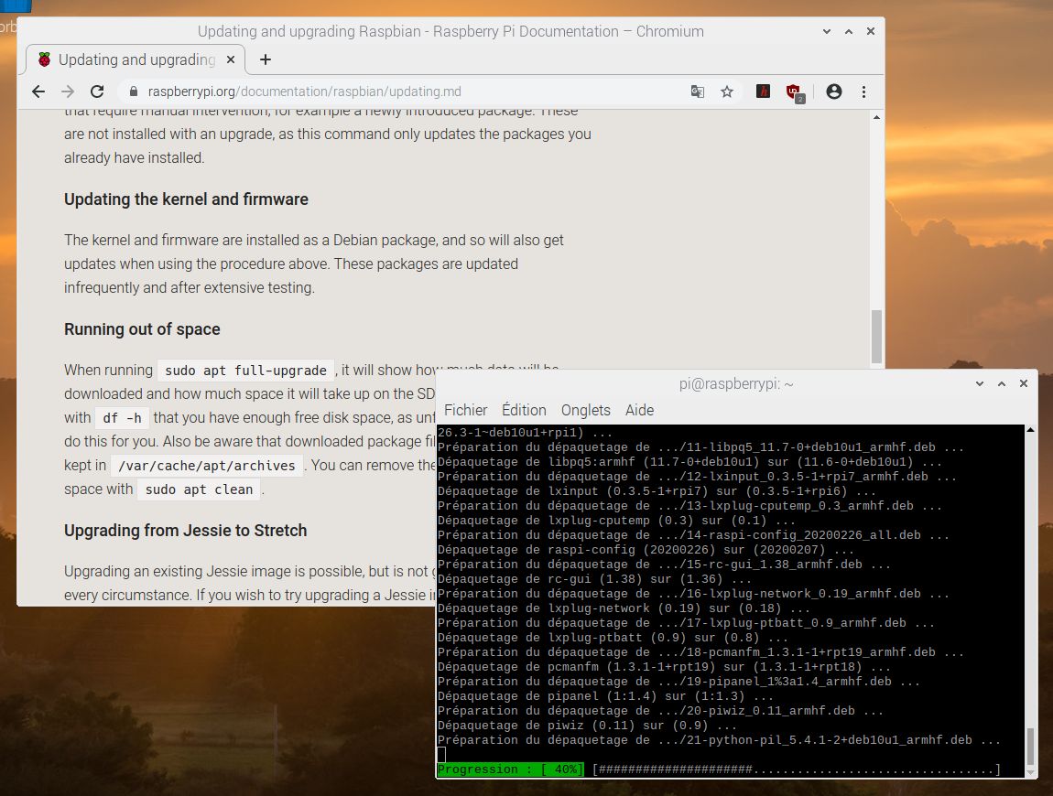This screenshot has width=1053, height=796.
Task: Bookmark this page with the star icon
Action: tap(727, 91)
